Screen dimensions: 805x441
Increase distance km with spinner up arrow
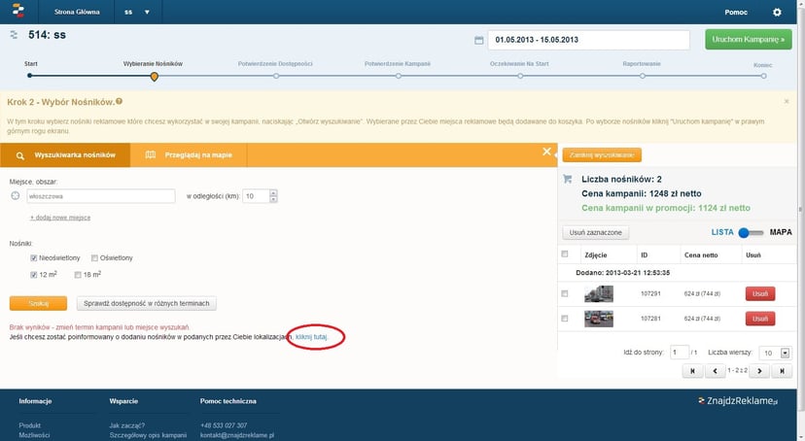[x=273, y=192]
